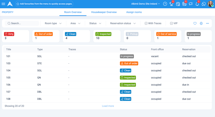Open the megaphone announcements icon

pyautogui.click(x=191, y=4)
